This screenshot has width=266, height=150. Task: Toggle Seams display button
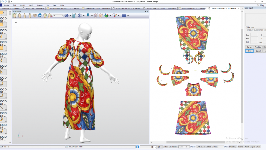(x=241, y=147)
